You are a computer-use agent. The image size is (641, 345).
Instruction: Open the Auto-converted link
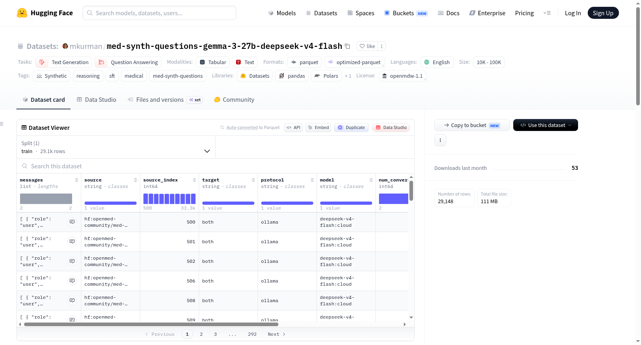click(x=242, y=127)
